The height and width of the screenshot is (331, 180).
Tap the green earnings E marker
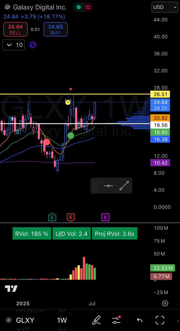(52, 217)
